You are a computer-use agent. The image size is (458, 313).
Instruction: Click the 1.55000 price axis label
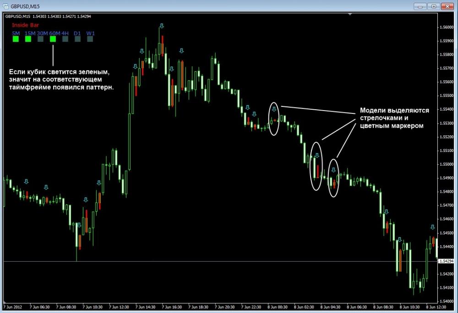(x=446, y=164)
